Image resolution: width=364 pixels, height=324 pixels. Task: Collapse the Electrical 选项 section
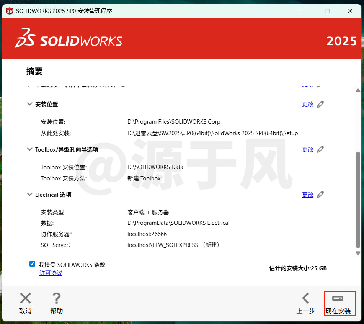(29, 194)
